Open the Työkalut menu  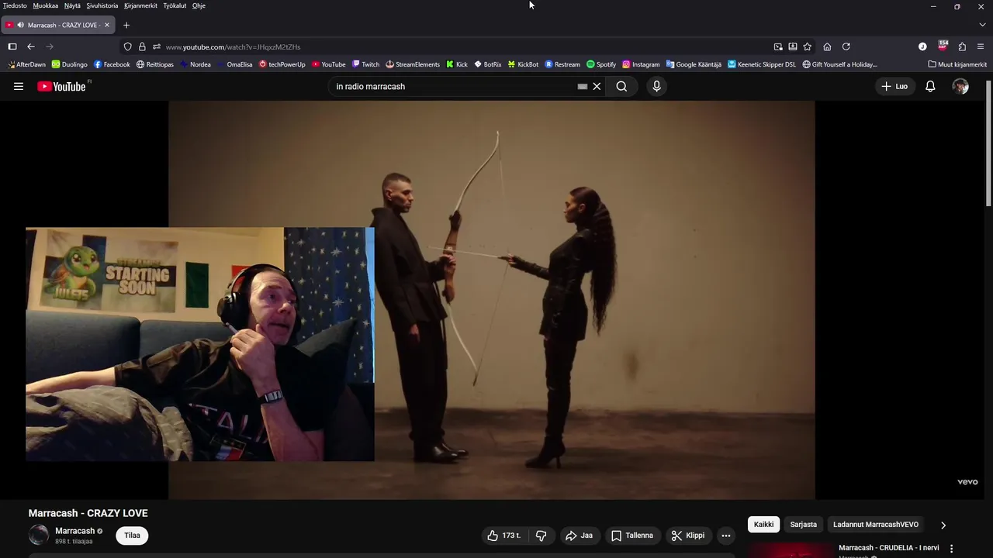pyautogui.click(x=175, y=5)
